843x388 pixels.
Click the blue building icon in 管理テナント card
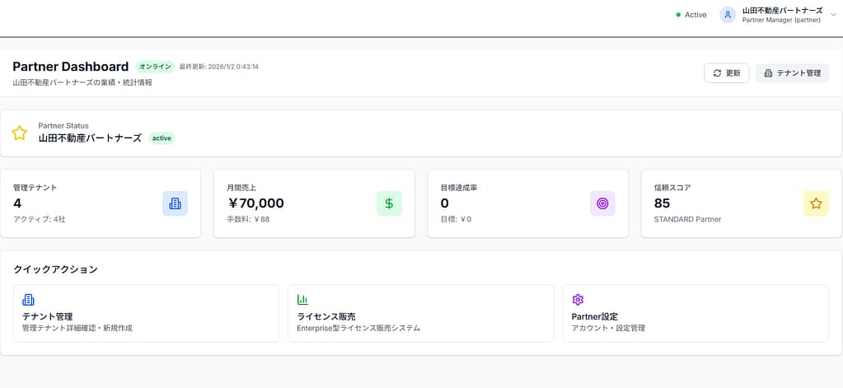(175, 203)
